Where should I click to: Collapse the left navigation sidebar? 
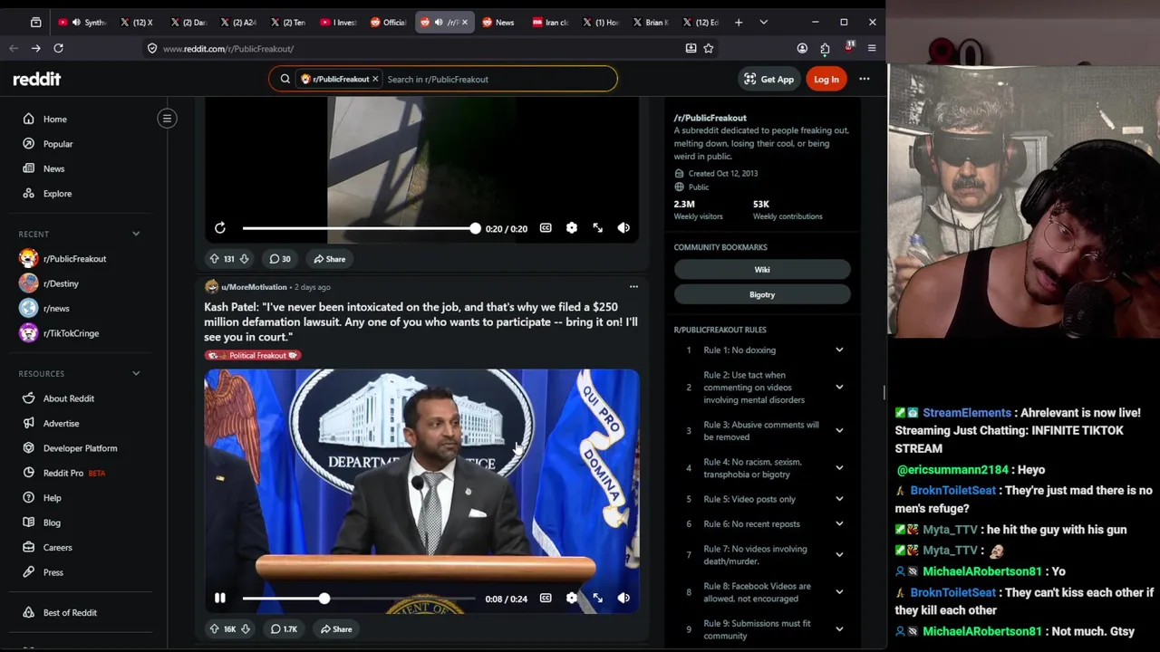tap(167, 119)
